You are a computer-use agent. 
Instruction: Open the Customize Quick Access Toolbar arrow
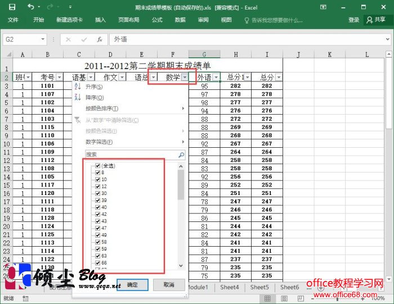tap(70, 7)
